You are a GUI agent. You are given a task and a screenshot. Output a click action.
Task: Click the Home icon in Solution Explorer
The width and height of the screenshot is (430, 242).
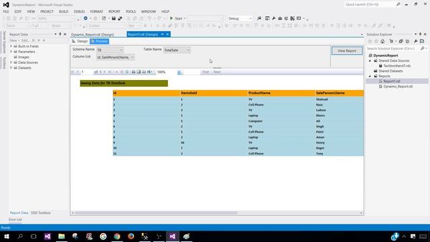(x=382, y=41)
